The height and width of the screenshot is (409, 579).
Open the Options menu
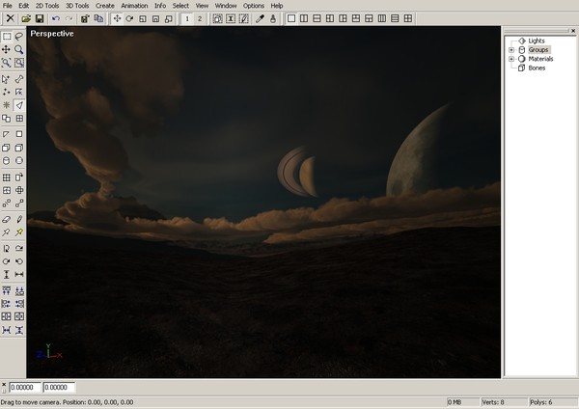[253, 6]
